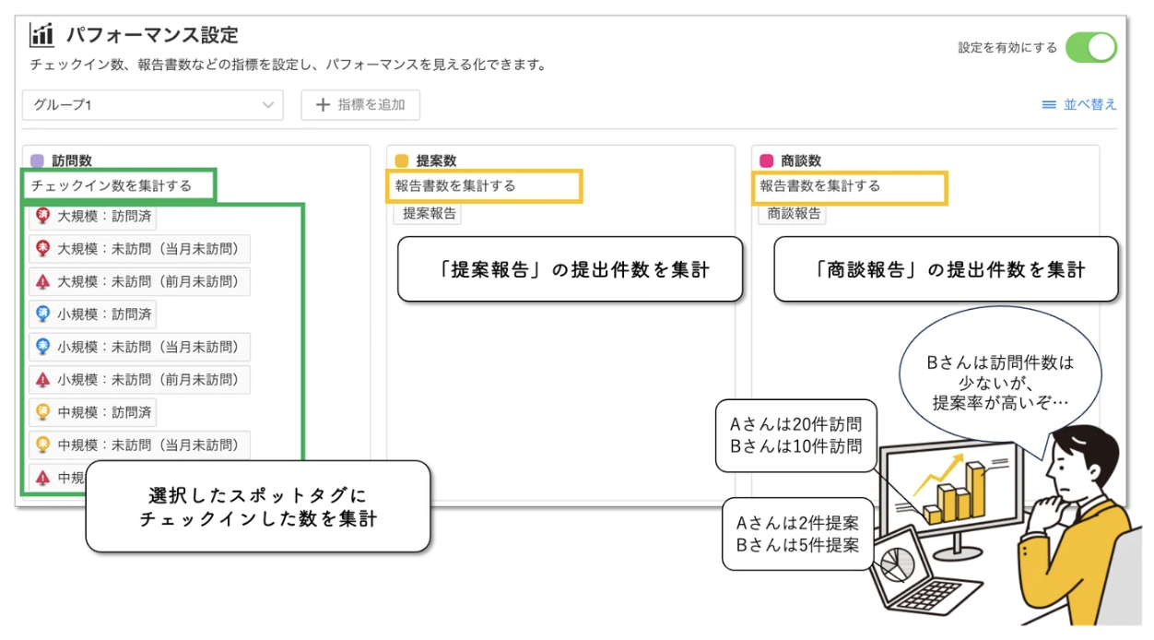Click the 商談報告 tag
Image resolution: width=1154 pixels, height=640 pixels.
click(x=793, y=213)
